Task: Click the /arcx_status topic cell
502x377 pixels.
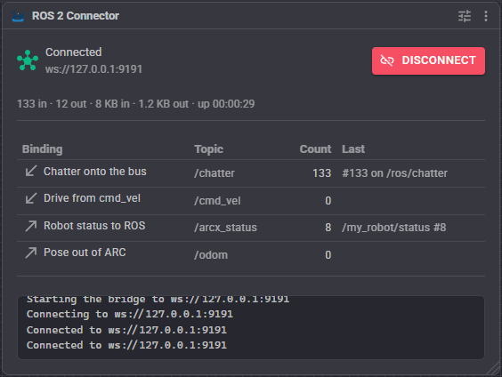Action: [x=225, y=228]
